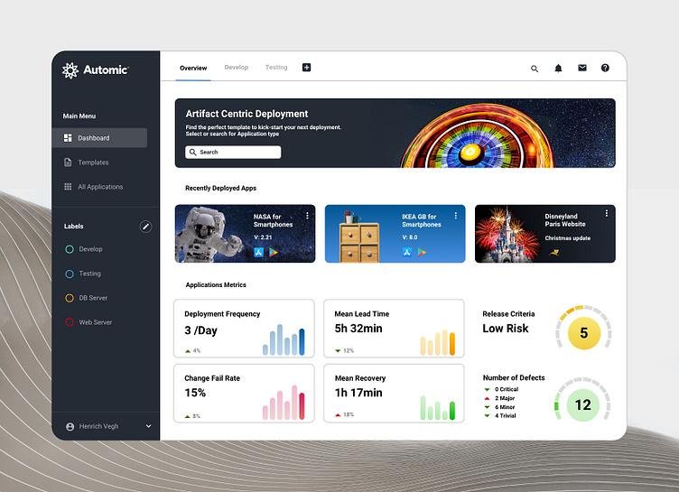This screenshot has width=679, height=492.
Task: Click the '5h 32min' lead time value
Action: [358, 329]
